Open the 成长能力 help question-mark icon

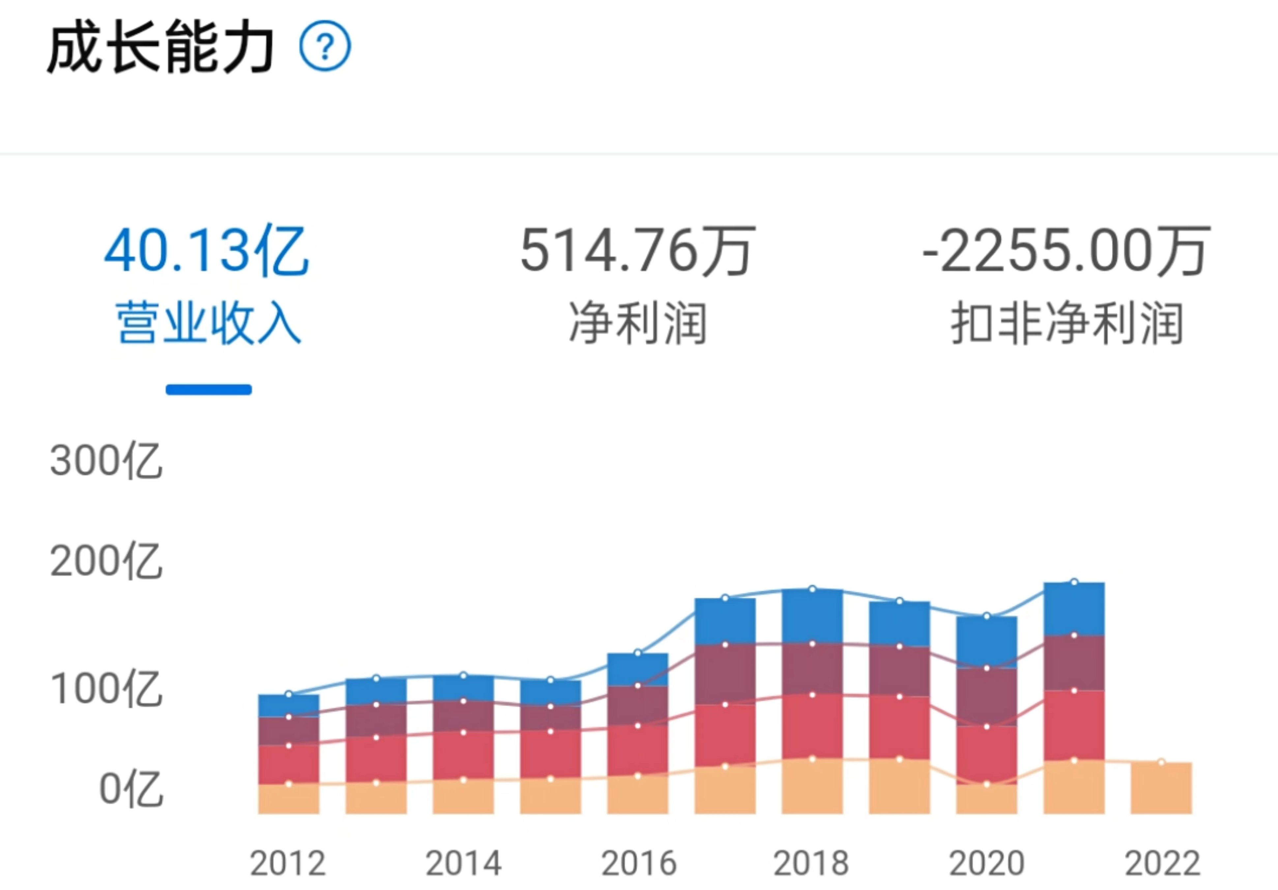(325, 46)
